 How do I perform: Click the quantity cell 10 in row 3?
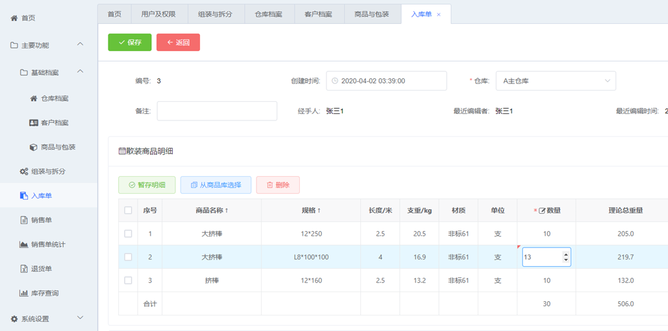(x=547, y=280)
